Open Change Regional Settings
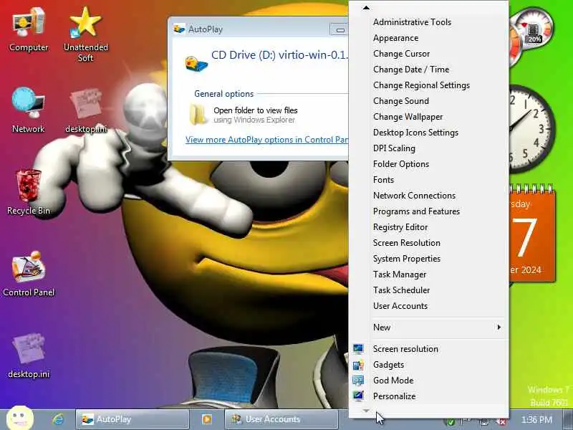Screen dimensions: 573x430 tap(421, 85)
